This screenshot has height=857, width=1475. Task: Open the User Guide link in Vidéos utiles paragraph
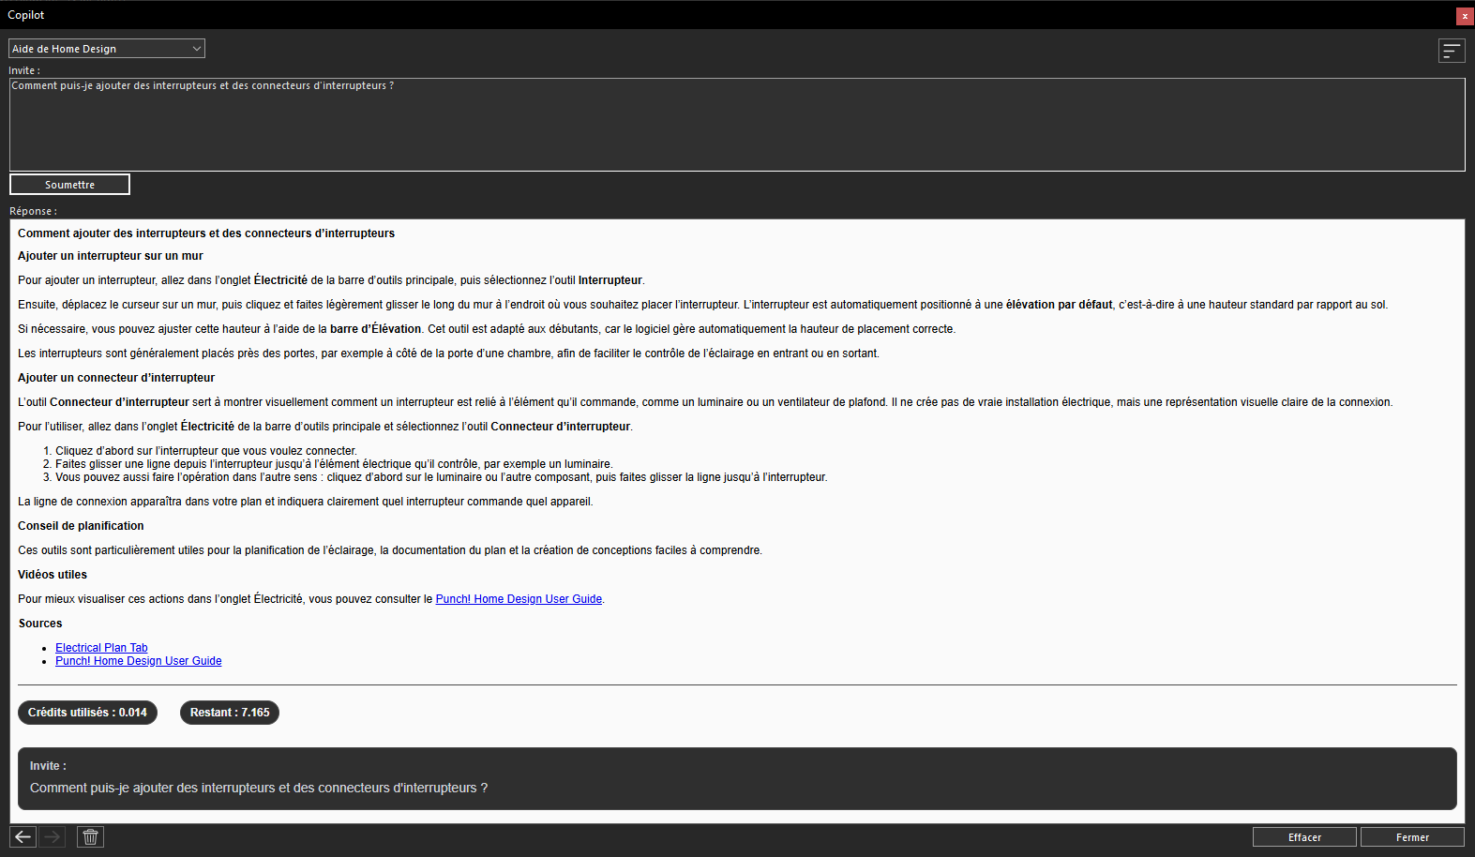point(519,599)
